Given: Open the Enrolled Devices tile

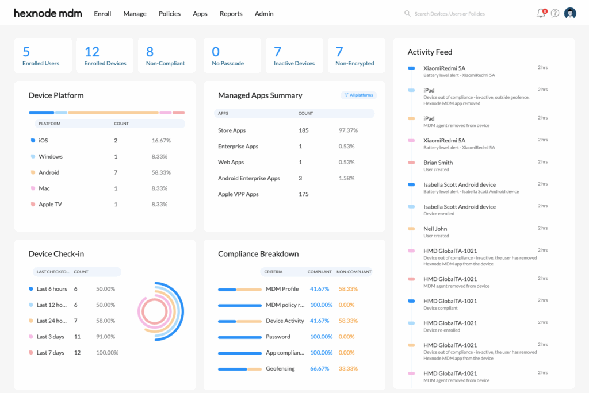Looking at the screenshot, I should tap(105, 56).
